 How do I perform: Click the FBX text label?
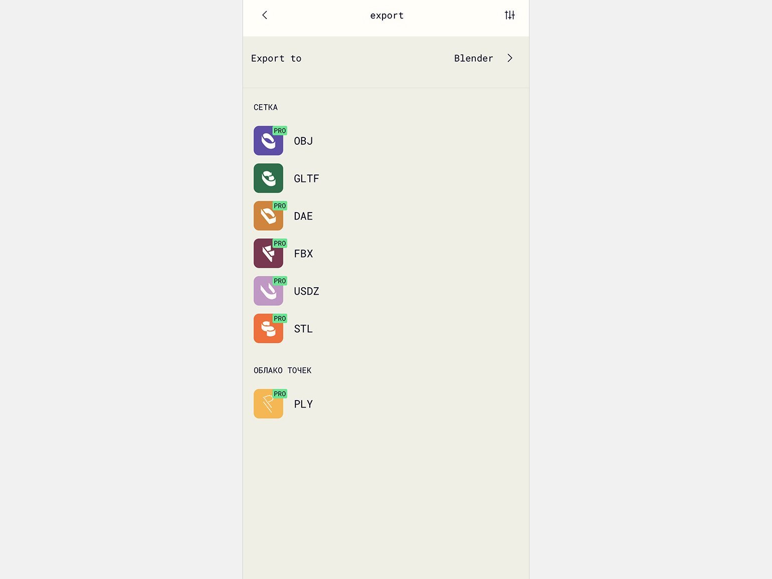(x=303, y=254)
